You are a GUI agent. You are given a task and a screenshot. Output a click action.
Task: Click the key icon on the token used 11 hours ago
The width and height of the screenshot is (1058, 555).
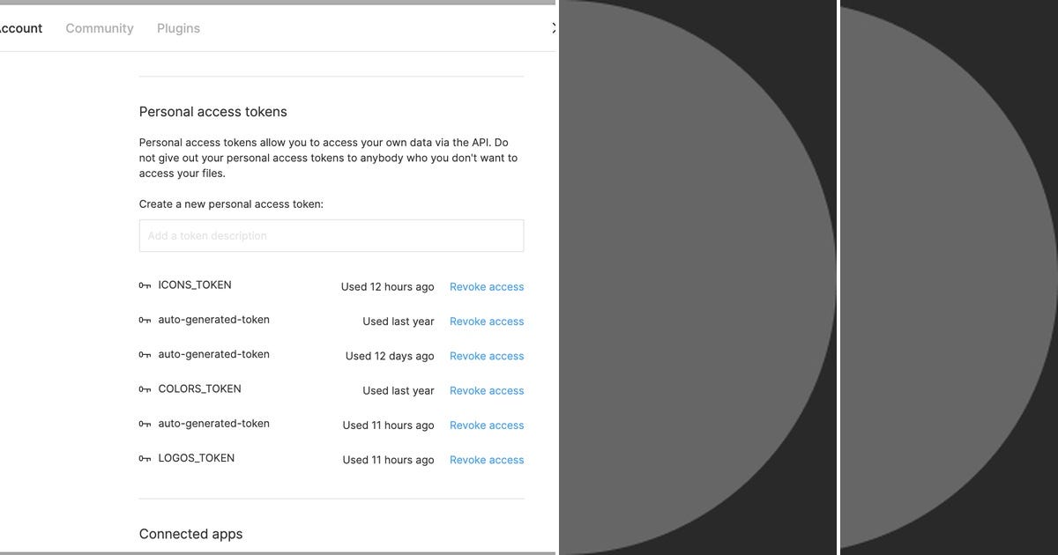point(144,423)
